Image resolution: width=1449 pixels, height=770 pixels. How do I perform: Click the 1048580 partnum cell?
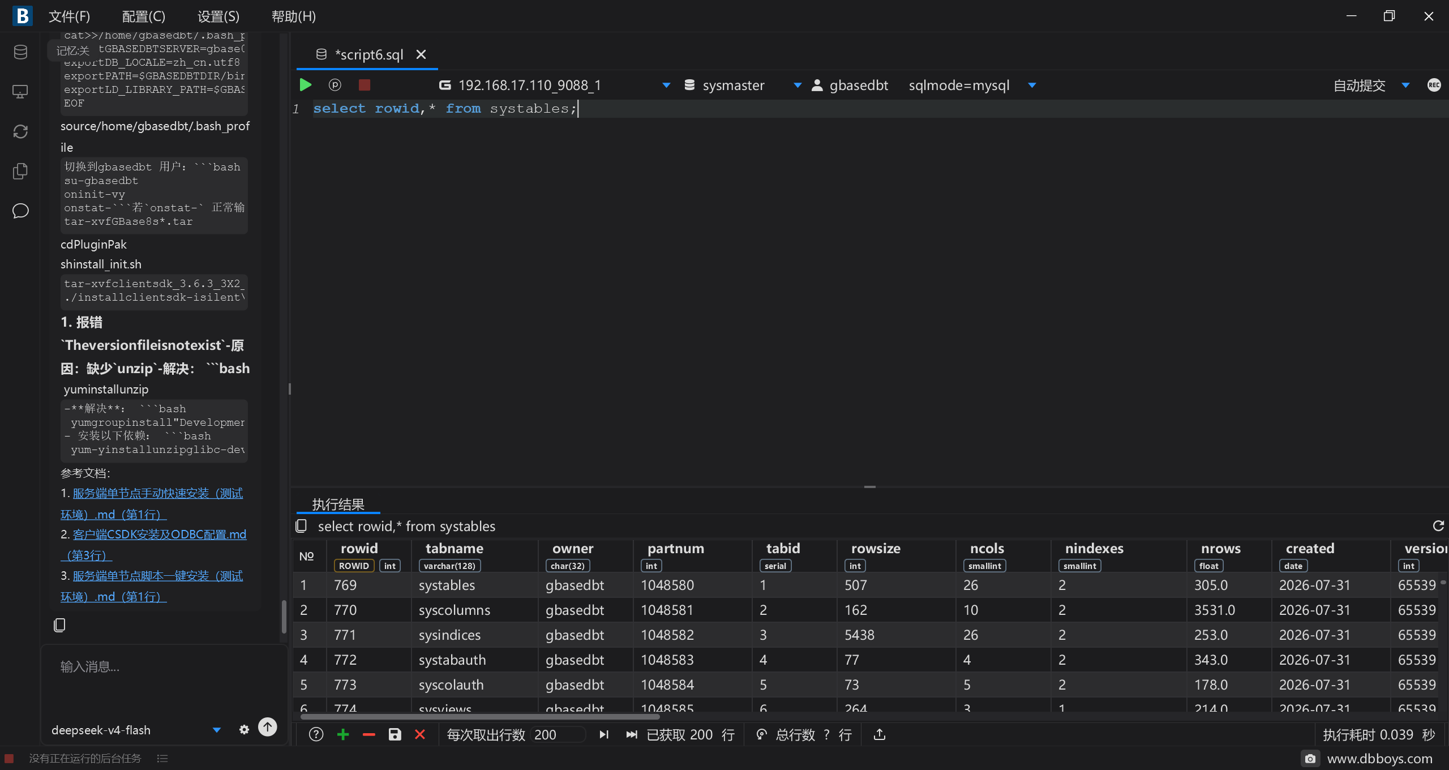tap(693, 585)
